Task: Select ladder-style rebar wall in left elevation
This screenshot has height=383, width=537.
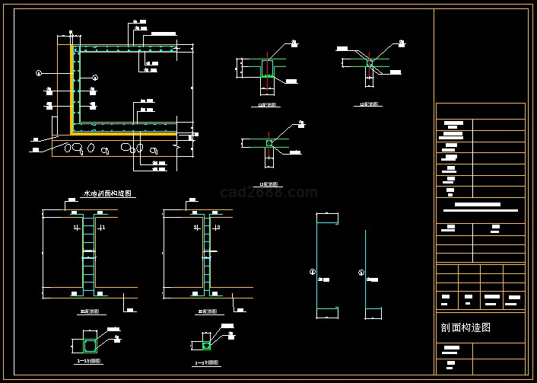Action: click(89, 255)
